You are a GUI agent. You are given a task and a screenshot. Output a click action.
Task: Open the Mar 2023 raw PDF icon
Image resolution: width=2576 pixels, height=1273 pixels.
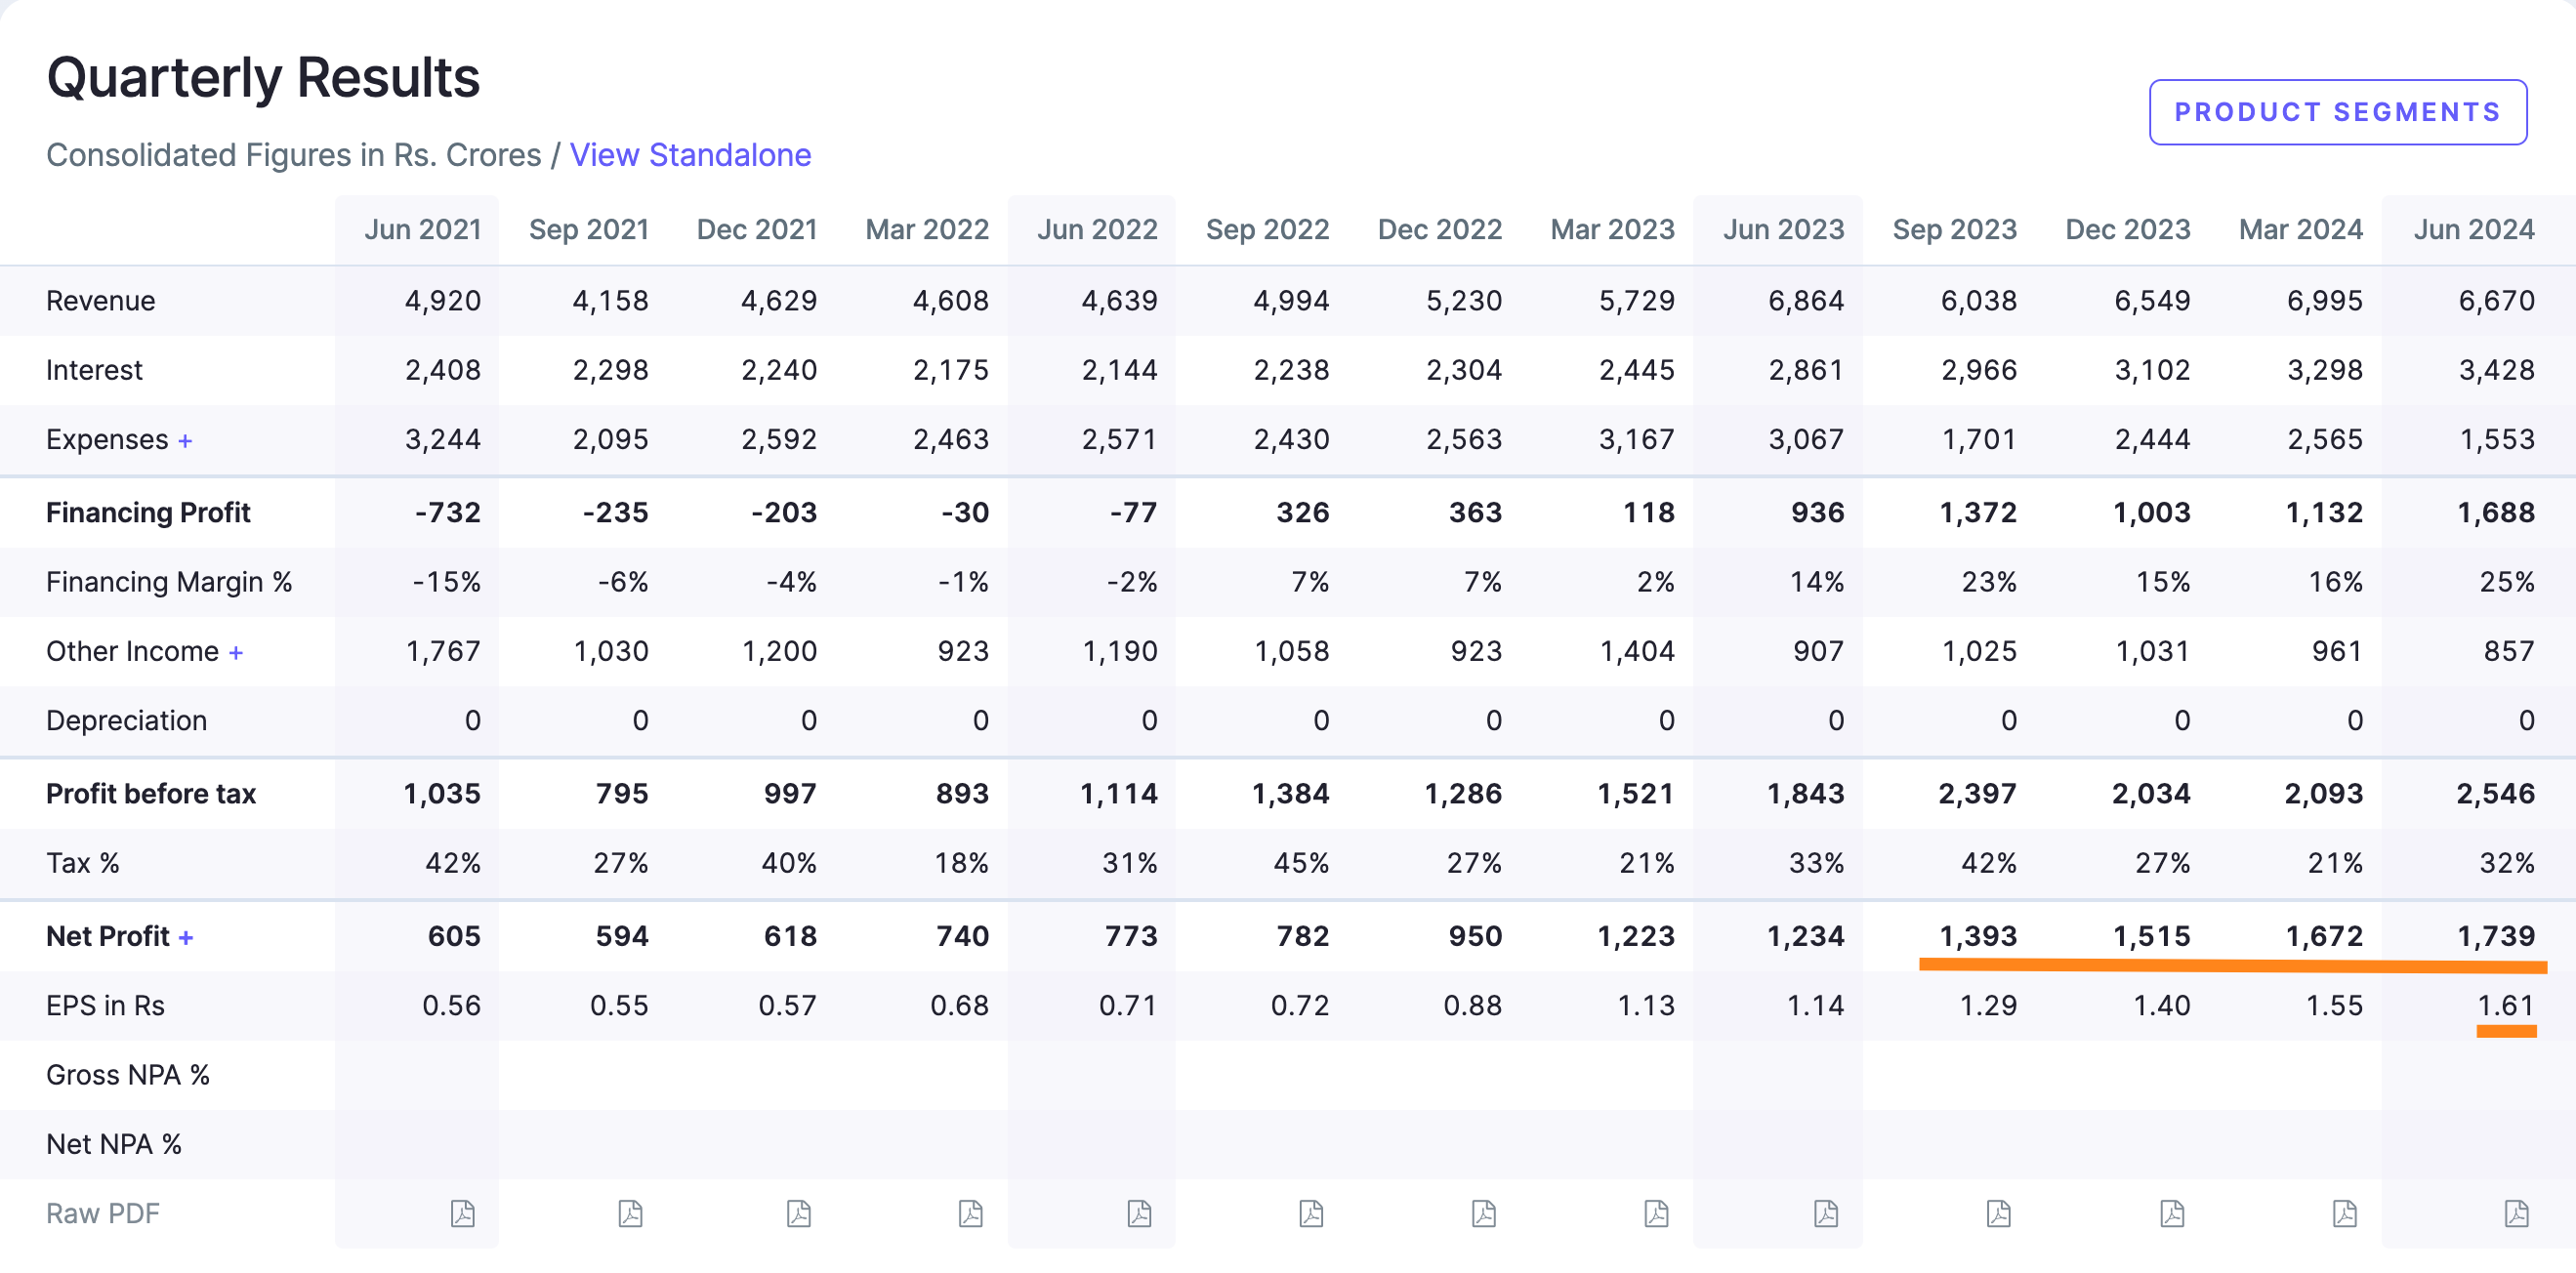click(1656, 1213)
